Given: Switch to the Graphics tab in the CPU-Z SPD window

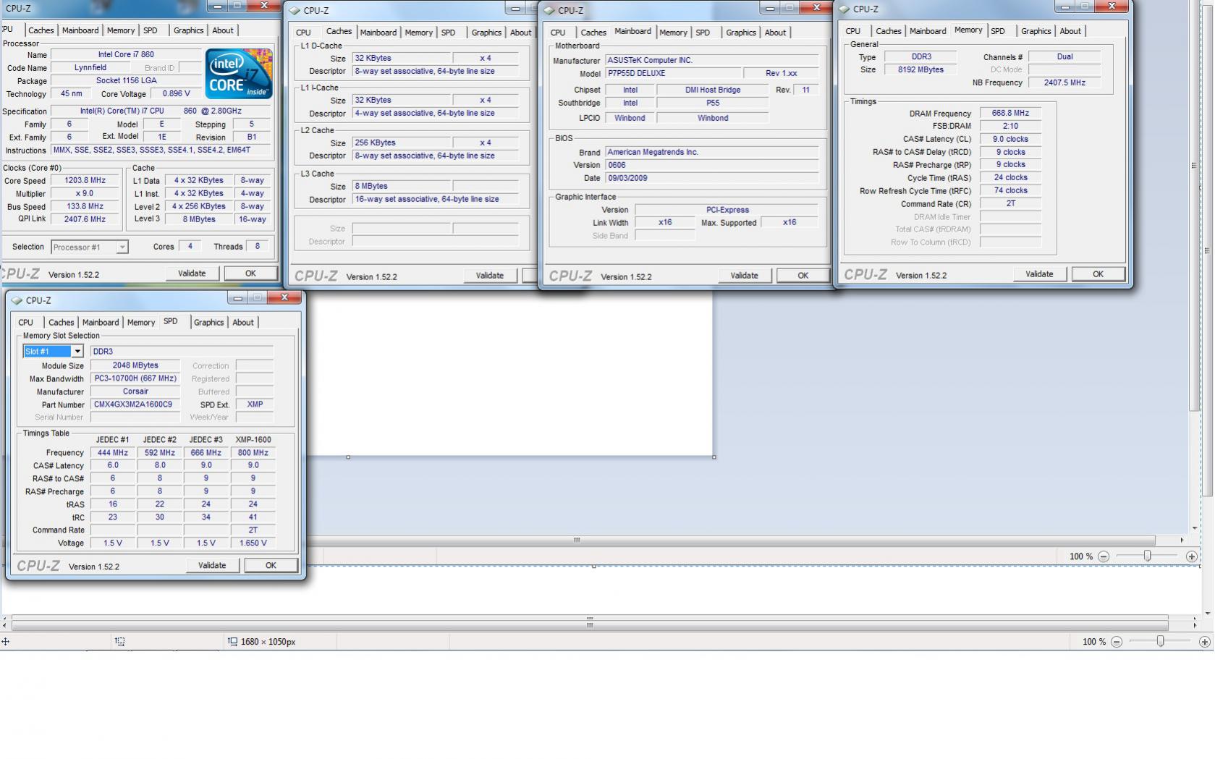Looking at the screenshot, I should 208,323.
